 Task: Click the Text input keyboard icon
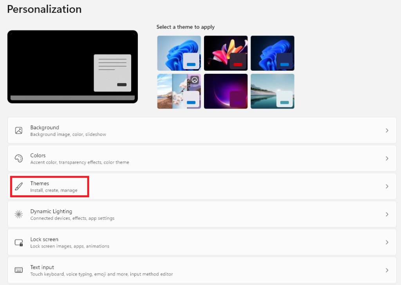pyautogui.click(x=19, y=270)
